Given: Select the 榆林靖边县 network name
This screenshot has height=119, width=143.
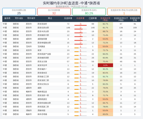Looking at the screenshot, I should click(x=42, y=92).
